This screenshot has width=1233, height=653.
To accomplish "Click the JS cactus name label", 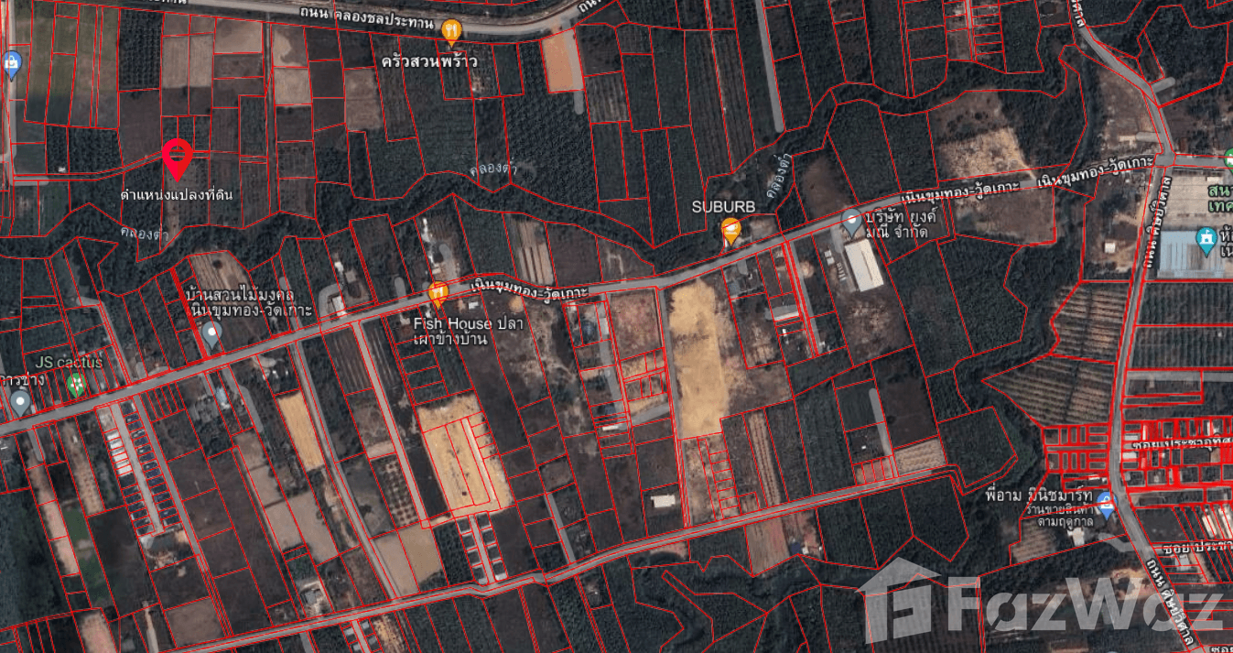I will click(69, 363).
